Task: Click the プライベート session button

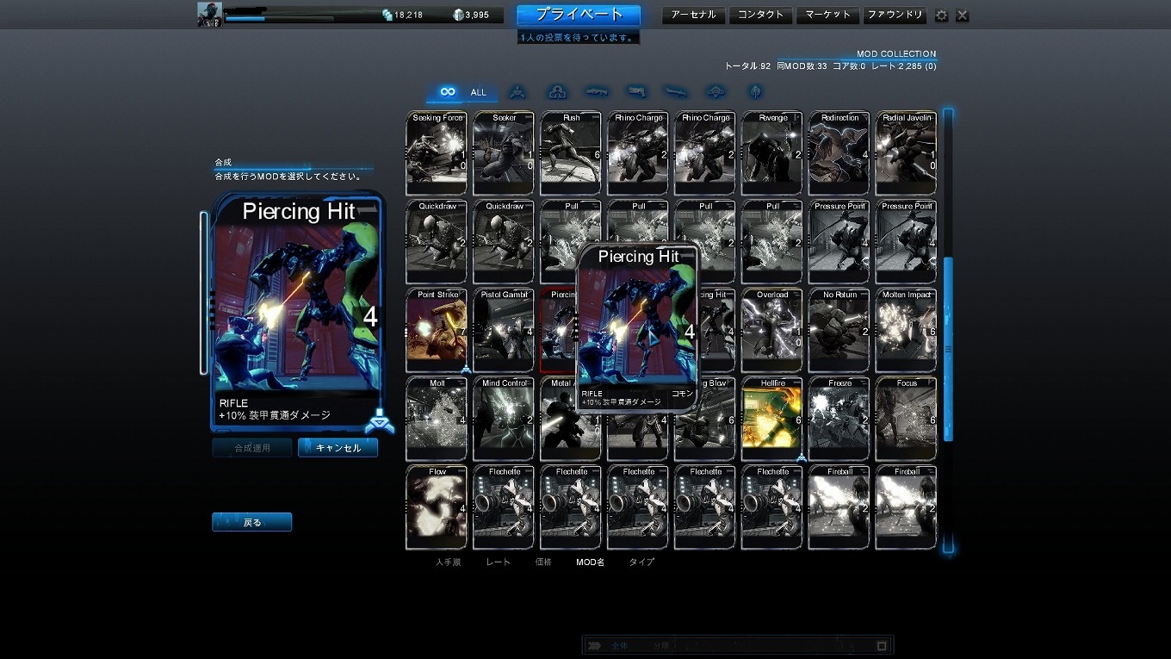Action: [579, 16]
